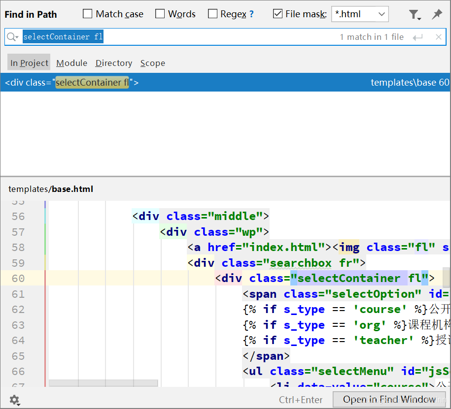Click the ul class="selectMenu" code line
Image resolution: width=451 pixels, height=409 pixels.
tap(346, 372)
